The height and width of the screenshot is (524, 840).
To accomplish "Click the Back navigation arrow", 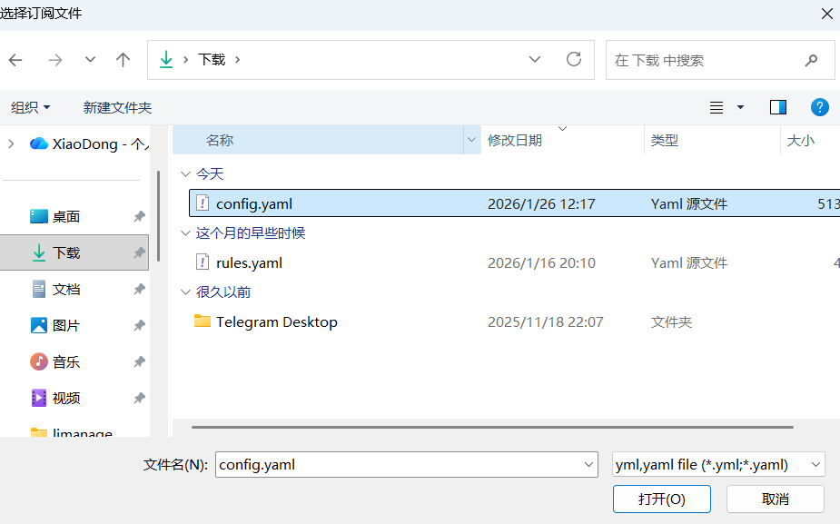I will point(15,60).
